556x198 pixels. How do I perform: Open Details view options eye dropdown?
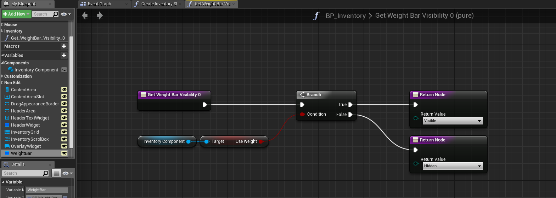[x=67, y=173]
